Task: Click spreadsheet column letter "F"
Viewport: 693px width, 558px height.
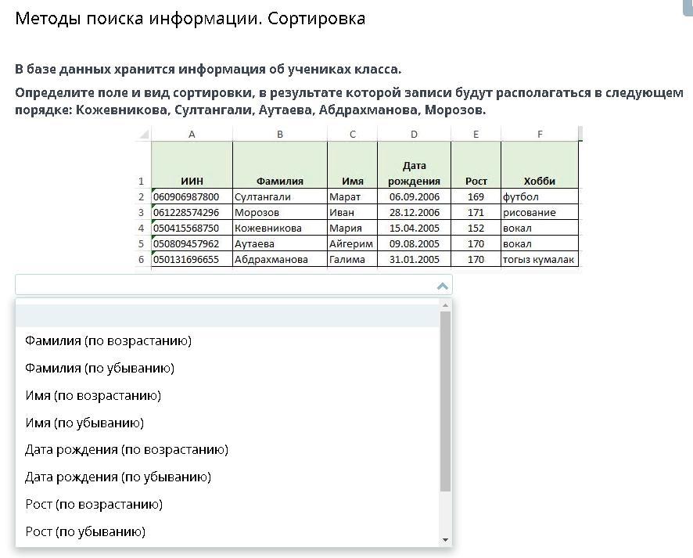Action: [540, 134]
